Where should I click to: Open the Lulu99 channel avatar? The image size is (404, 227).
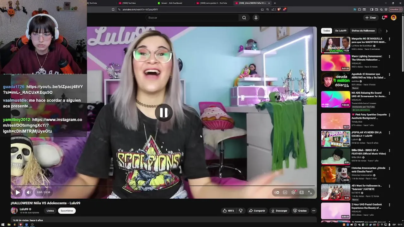tap(14, 211)
